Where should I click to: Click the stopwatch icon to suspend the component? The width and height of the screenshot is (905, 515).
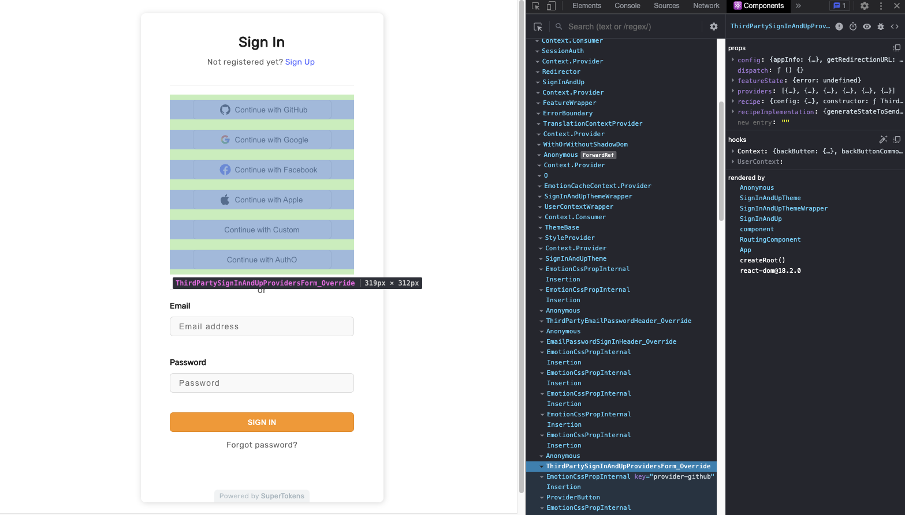[x=853, y=26]
